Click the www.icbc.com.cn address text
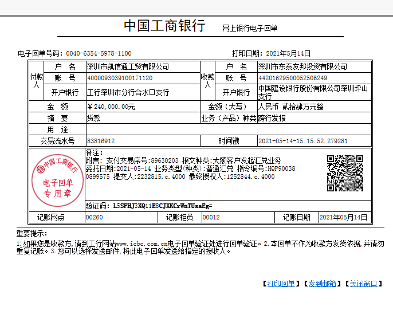This screenshot has height=326, width=393. tap(142, 243)
